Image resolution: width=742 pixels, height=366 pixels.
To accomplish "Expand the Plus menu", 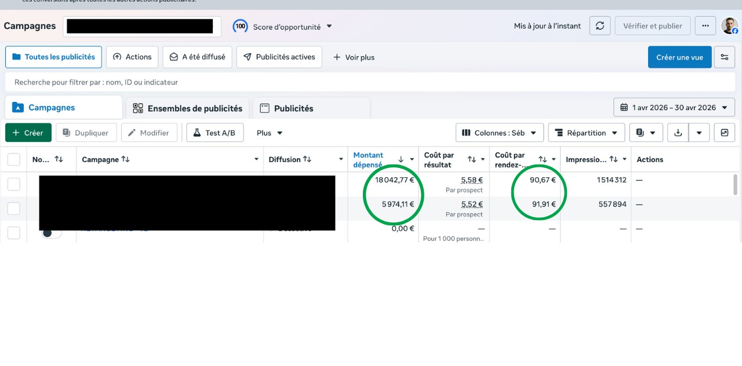I will 270,133.
